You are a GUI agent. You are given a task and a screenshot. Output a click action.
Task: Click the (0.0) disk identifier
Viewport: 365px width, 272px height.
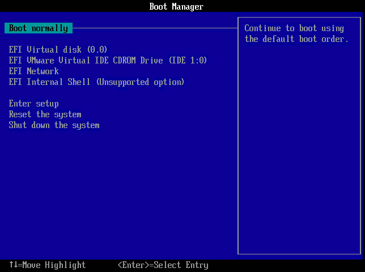click(97, 50)
